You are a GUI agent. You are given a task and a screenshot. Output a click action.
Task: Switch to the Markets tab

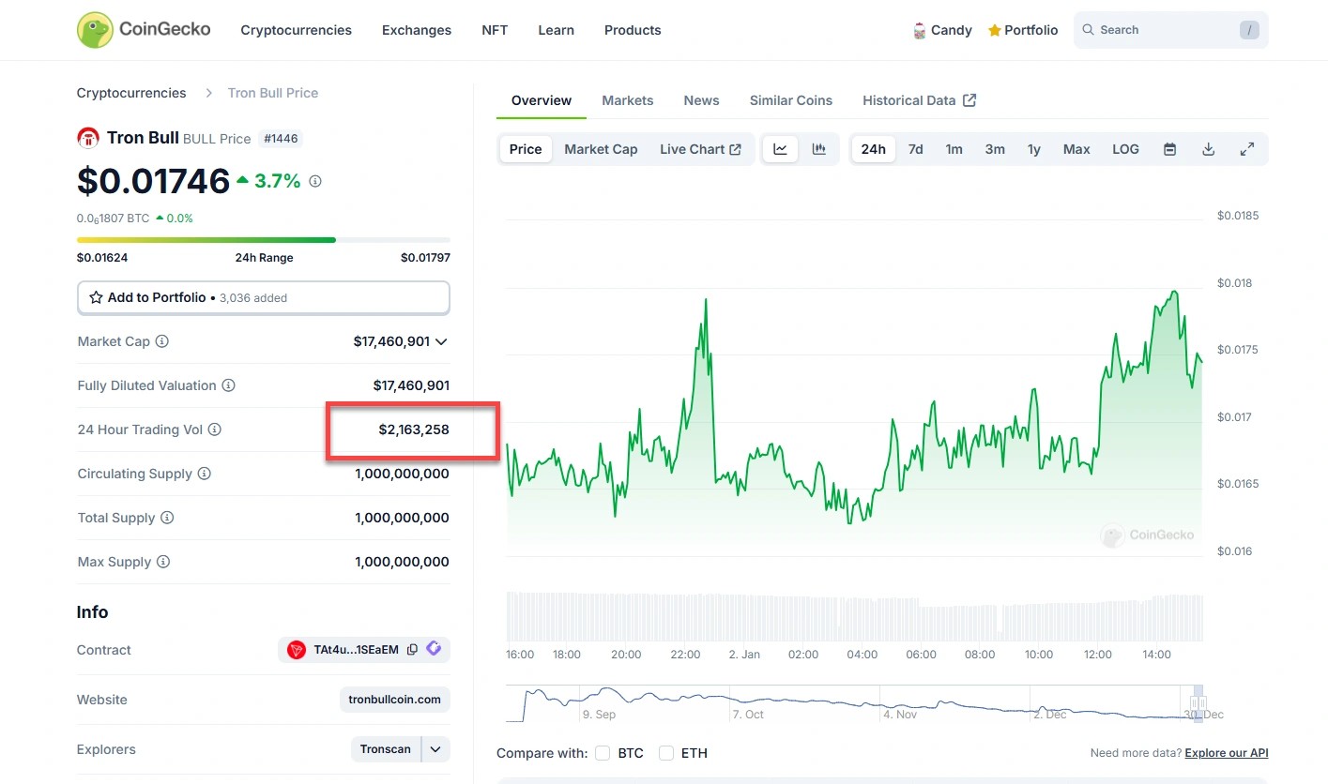(x=627, y=100)
